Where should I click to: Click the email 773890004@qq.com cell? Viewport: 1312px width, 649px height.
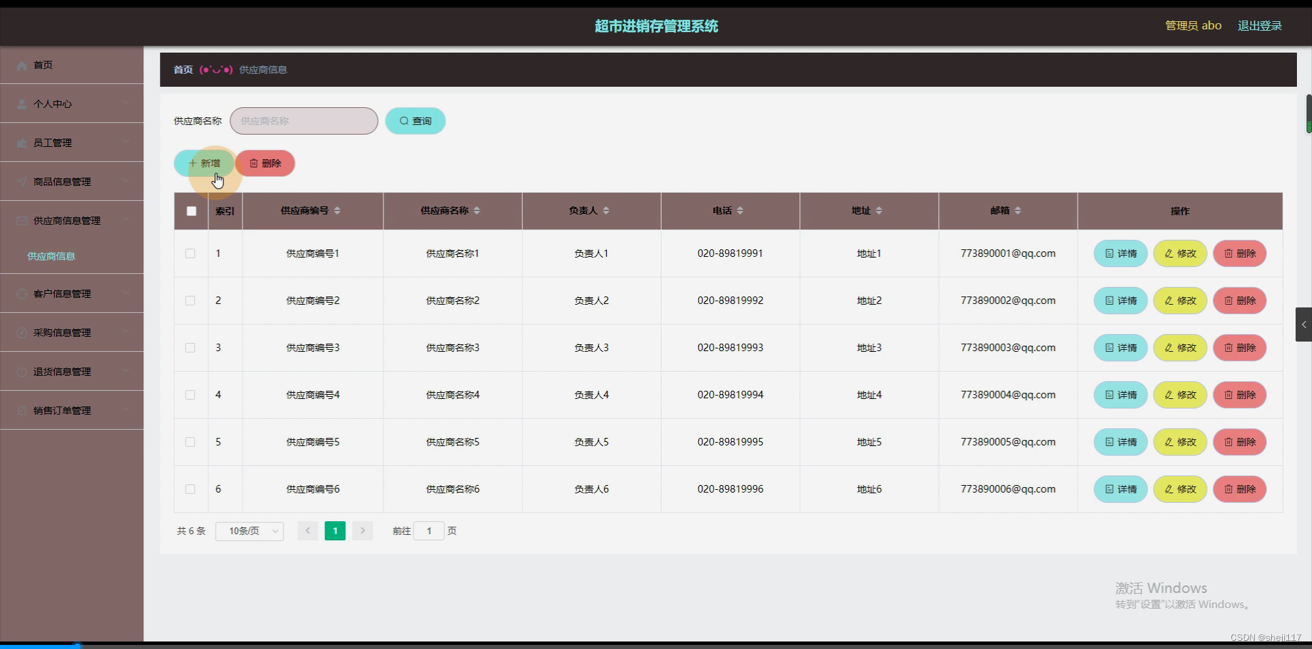[x=1008, y=395]
